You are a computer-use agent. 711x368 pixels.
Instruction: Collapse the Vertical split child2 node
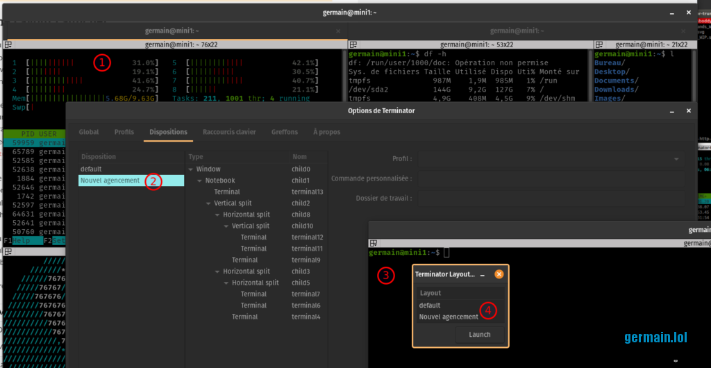(208, 203)
